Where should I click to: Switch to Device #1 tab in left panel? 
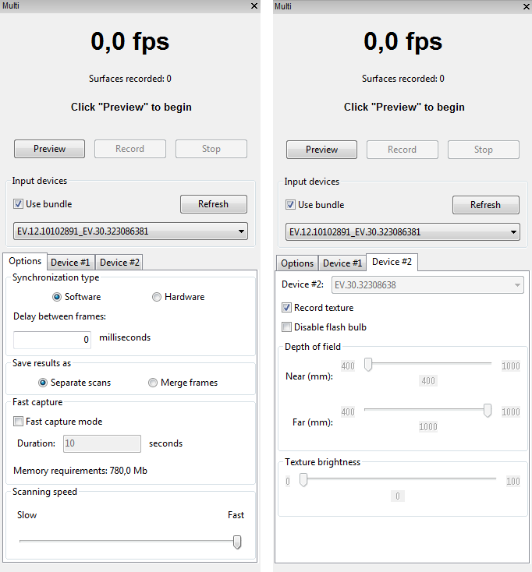tap(70, 263)
